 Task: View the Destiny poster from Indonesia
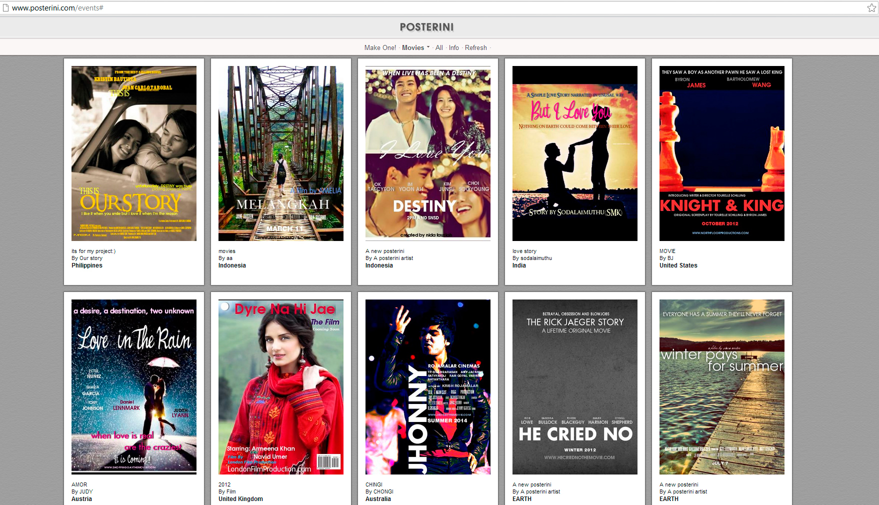[x=428, y=153]
